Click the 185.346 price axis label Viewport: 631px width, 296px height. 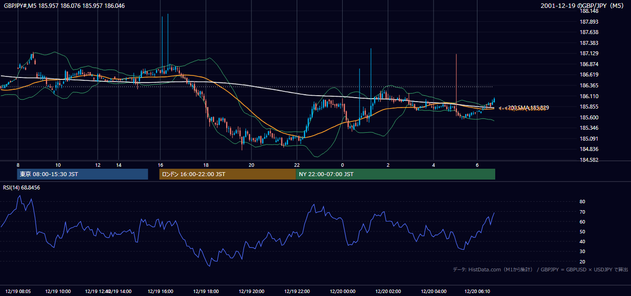tap(589, 128)
